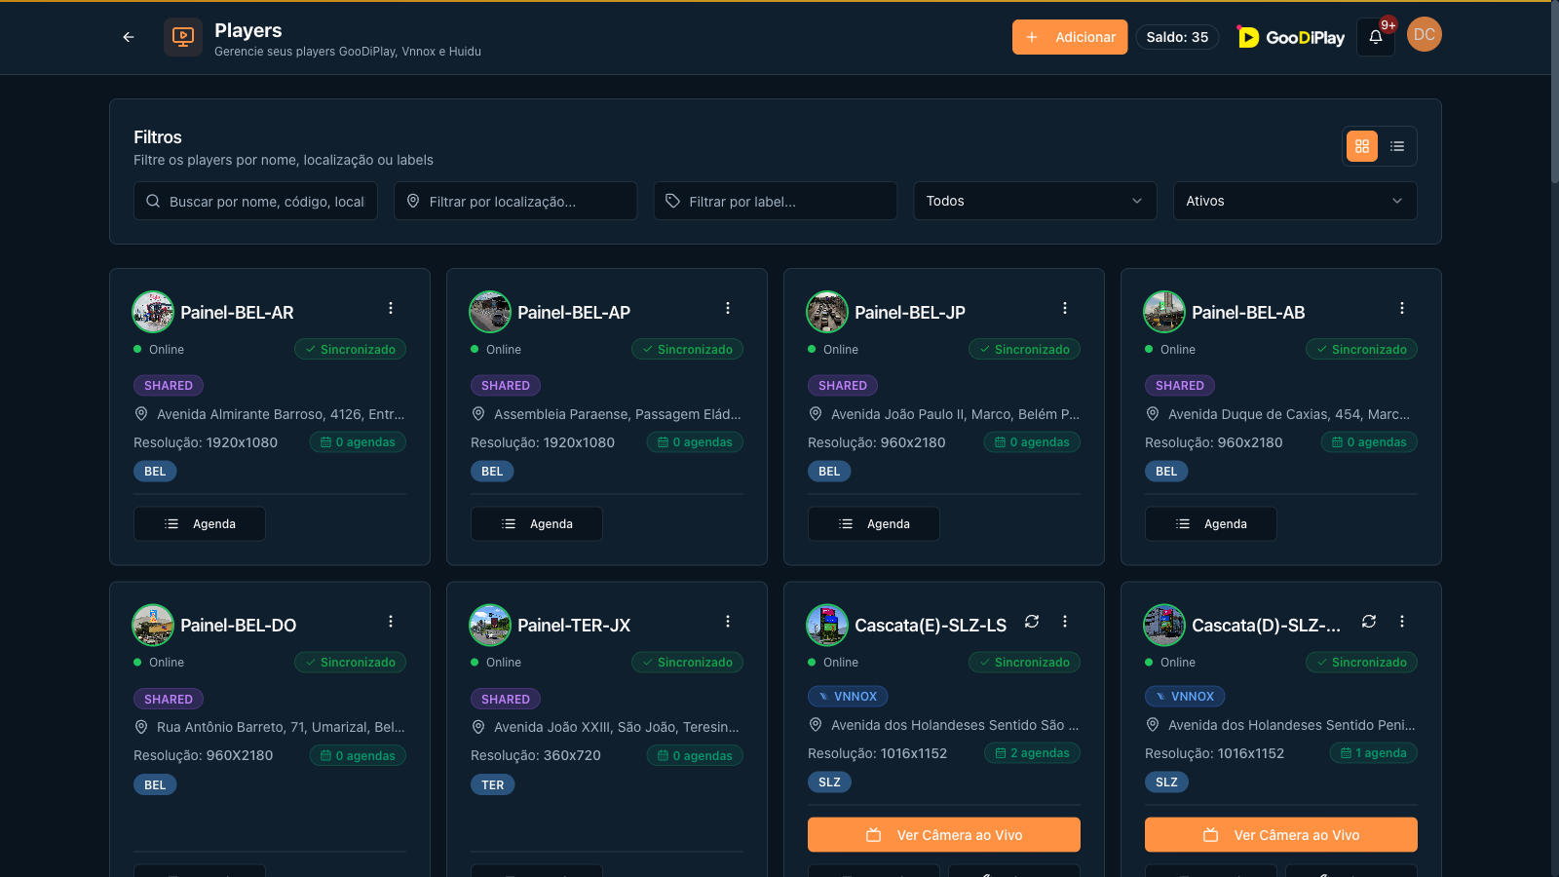Click the Painel-BEL-JP thumbnail avatar
The image size is (1559, 877).
pyautogui.click(x=827, y=312)
